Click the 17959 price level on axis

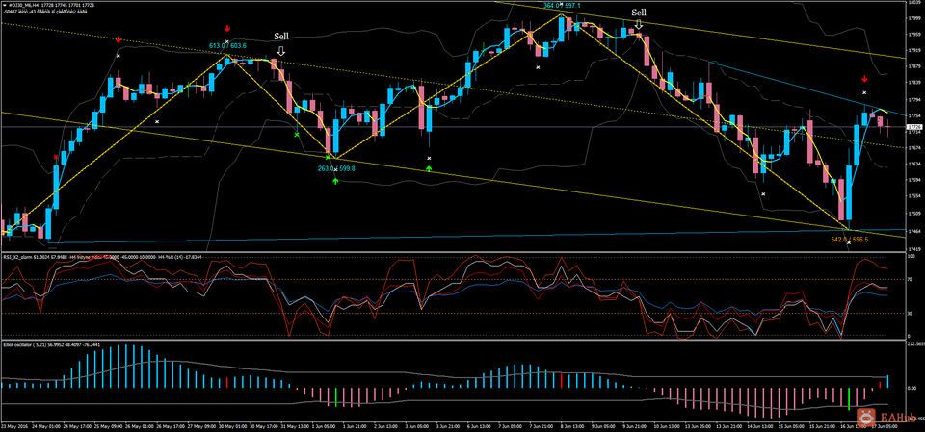point(915,35)
